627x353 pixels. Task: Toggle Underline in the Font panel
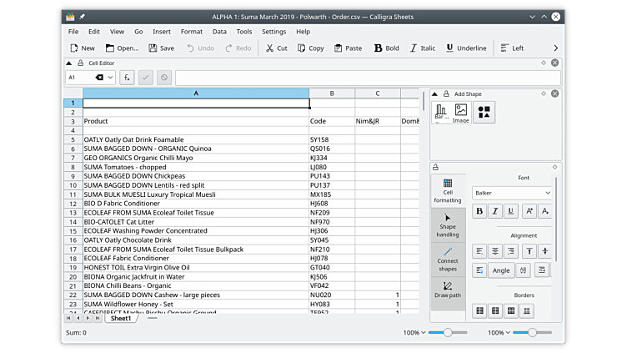click(x=511, y=211)
